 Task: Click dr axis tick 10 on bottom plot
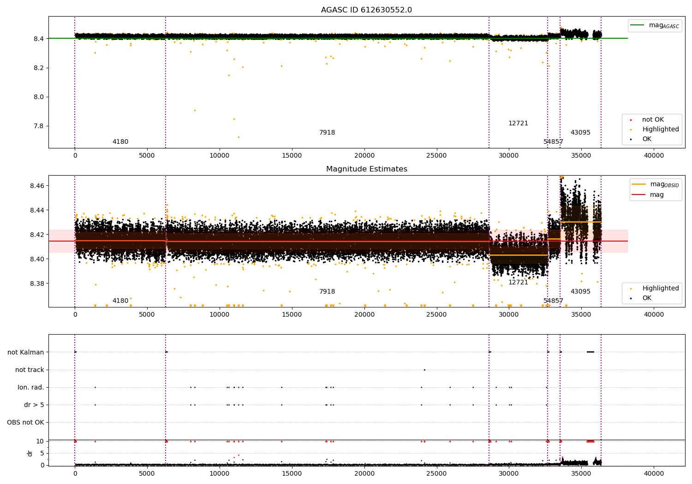tap(40, 442)
